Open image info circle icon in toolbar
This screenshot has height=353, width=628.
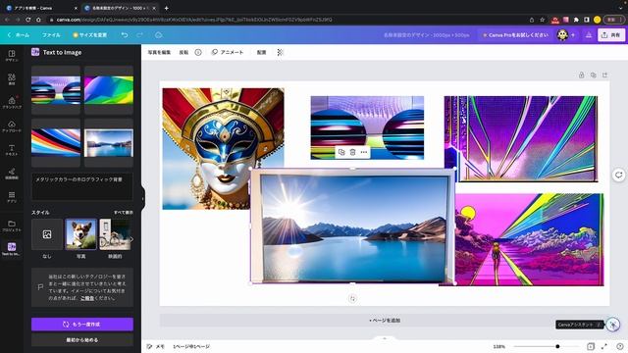coord(198,52)
